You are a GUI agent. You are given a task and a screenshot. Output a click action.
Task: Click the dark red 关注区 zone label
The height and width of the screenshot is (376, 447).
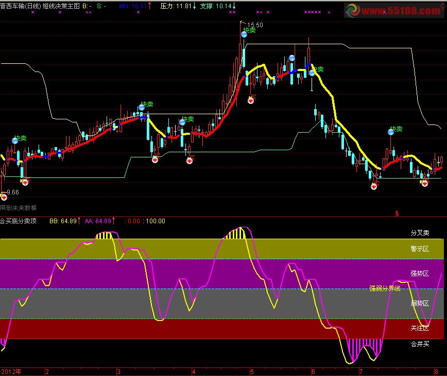pyautogui.click(x=420, y=328)
